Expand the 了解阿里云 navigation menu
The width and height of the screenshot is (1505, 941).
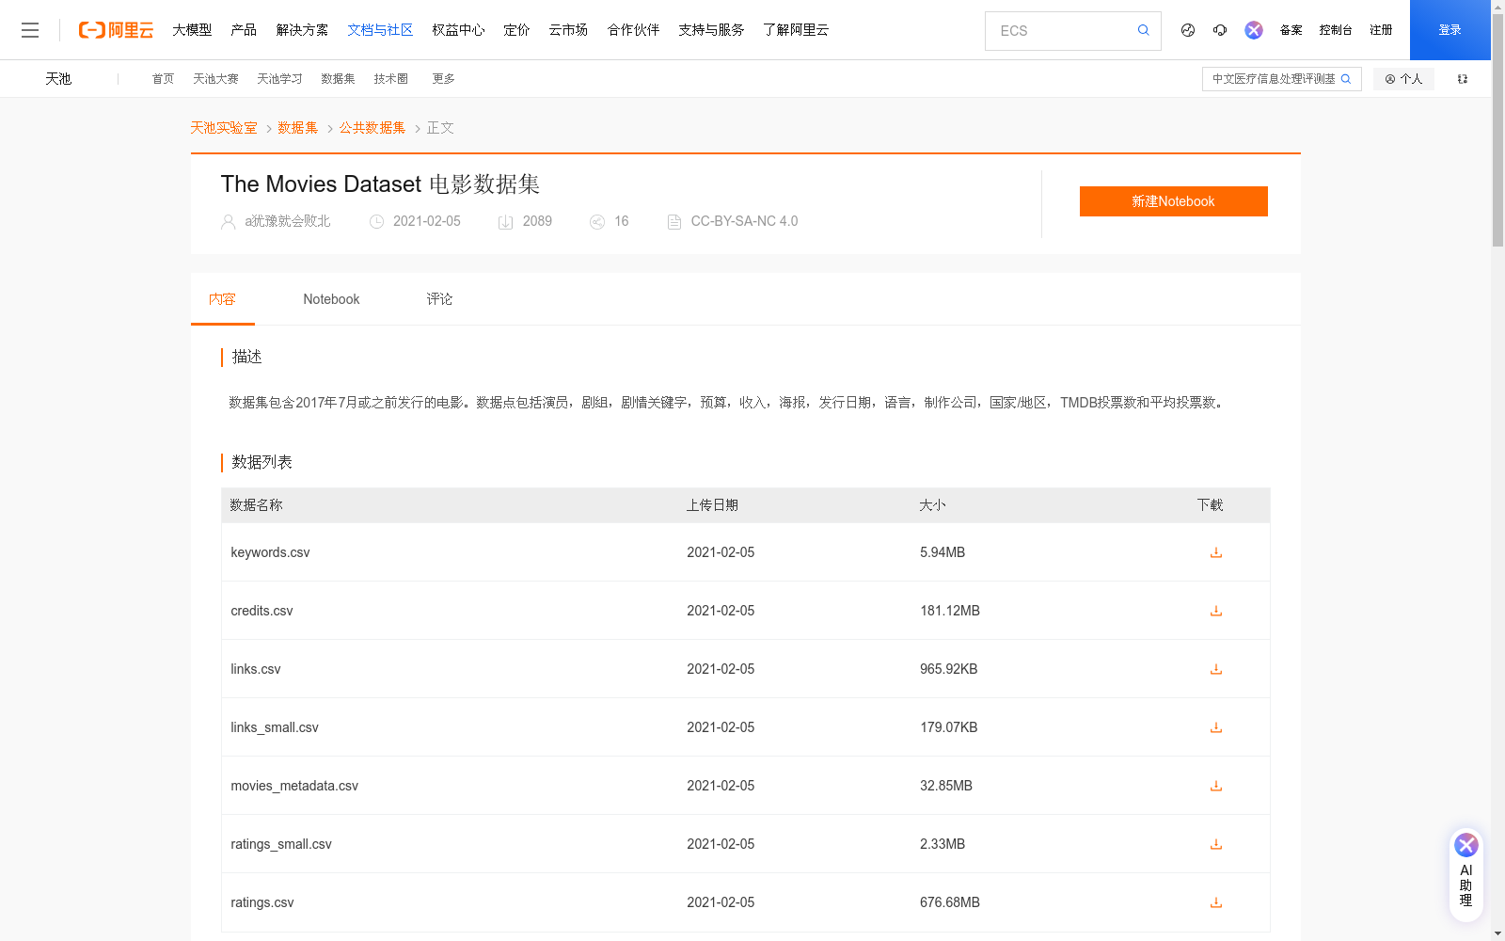(796, 30)
